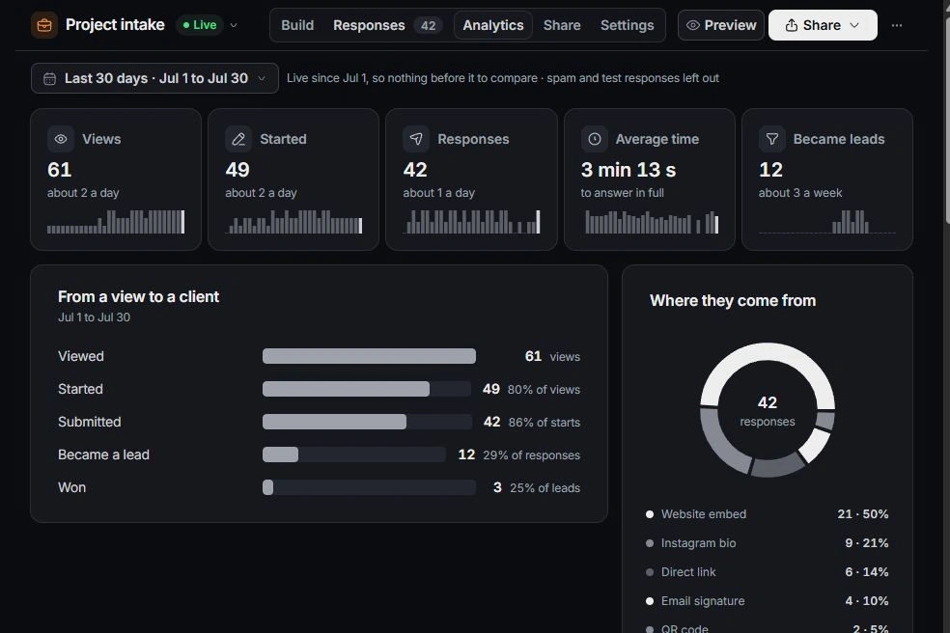Screen dimensions: 950x633
Task: Click the donut chart of response sources
Action: point(767,410)
